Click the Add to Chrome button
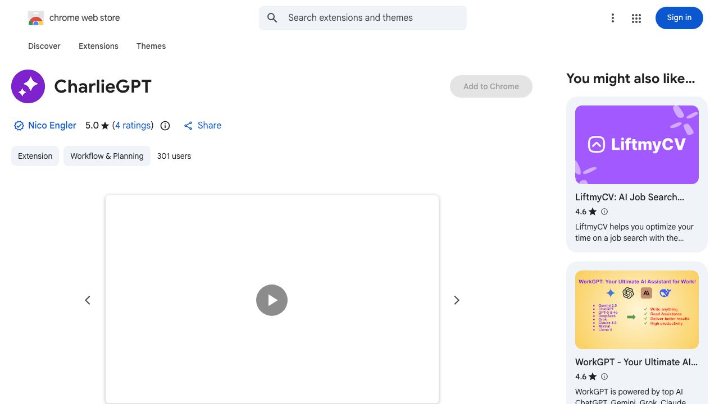 click(491, 86)
